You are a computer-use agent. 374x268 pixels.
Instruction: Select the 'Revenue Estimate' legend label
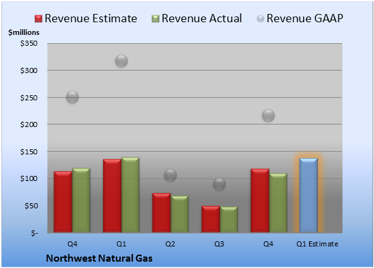click(91, 18)
